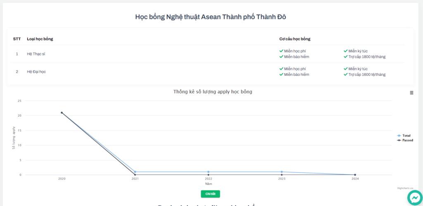Click the Cơ cấu học bổng column header
The height and width of the screenshot is (206, 423).
(295, 39)
